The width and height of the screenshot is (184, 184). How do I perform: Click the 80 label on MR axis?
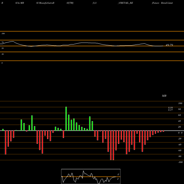180,109
